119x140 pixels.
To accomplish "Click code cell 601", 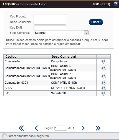I will coord(27,93).
